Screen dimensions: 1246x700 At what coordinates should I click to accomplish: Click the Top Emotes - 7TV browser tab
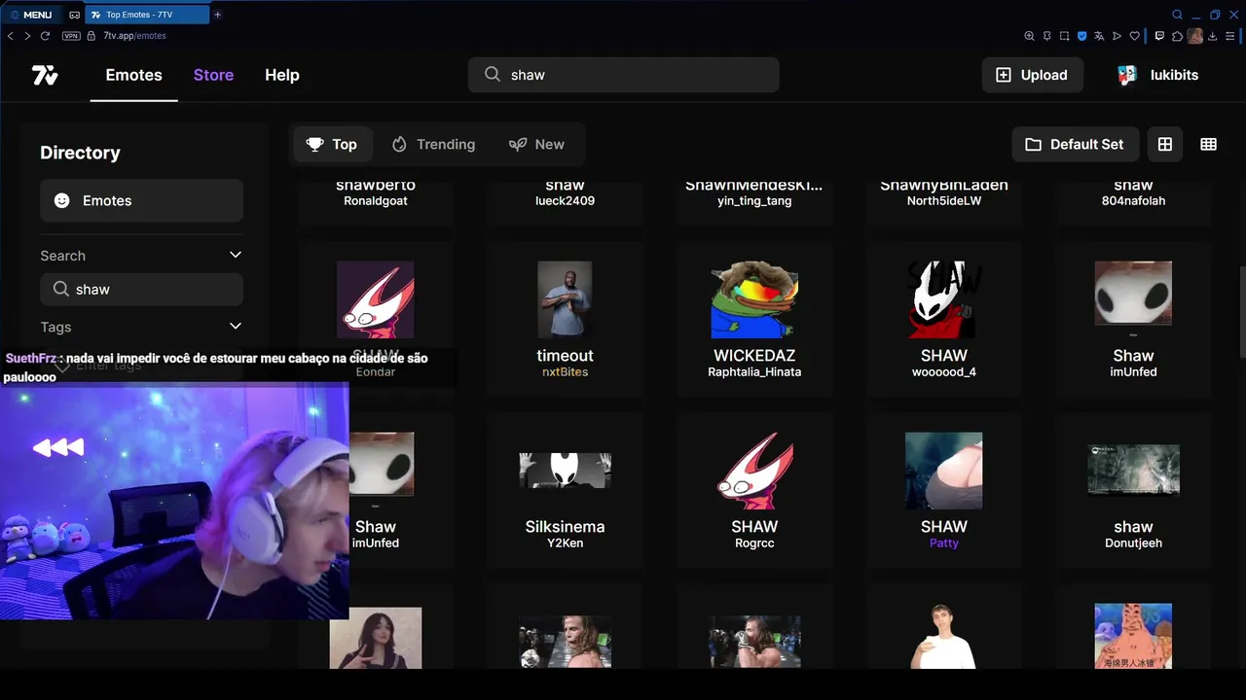(x=147, y=15)
